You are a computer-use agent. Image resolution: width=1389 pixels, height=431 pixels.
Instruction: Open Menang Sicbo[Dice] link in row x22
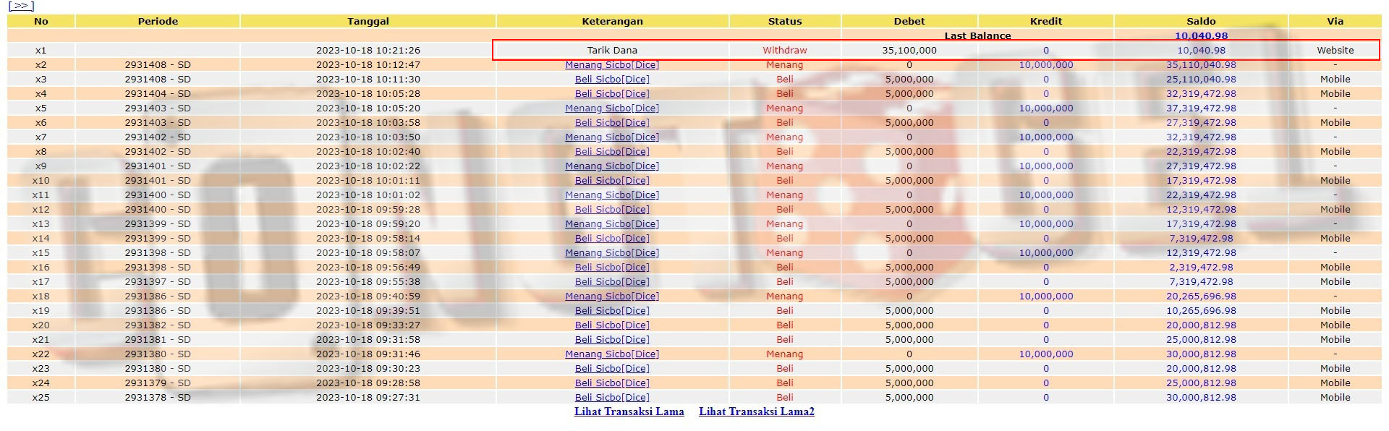[x=612, y=354]
